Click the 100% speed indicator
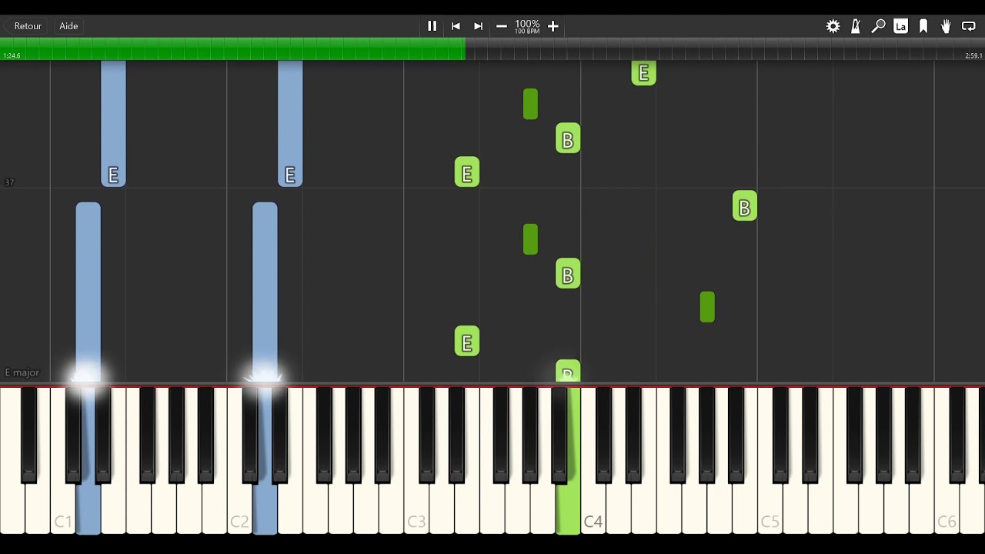This screenshot has height=554, width=985. click(x=527, y=26)
